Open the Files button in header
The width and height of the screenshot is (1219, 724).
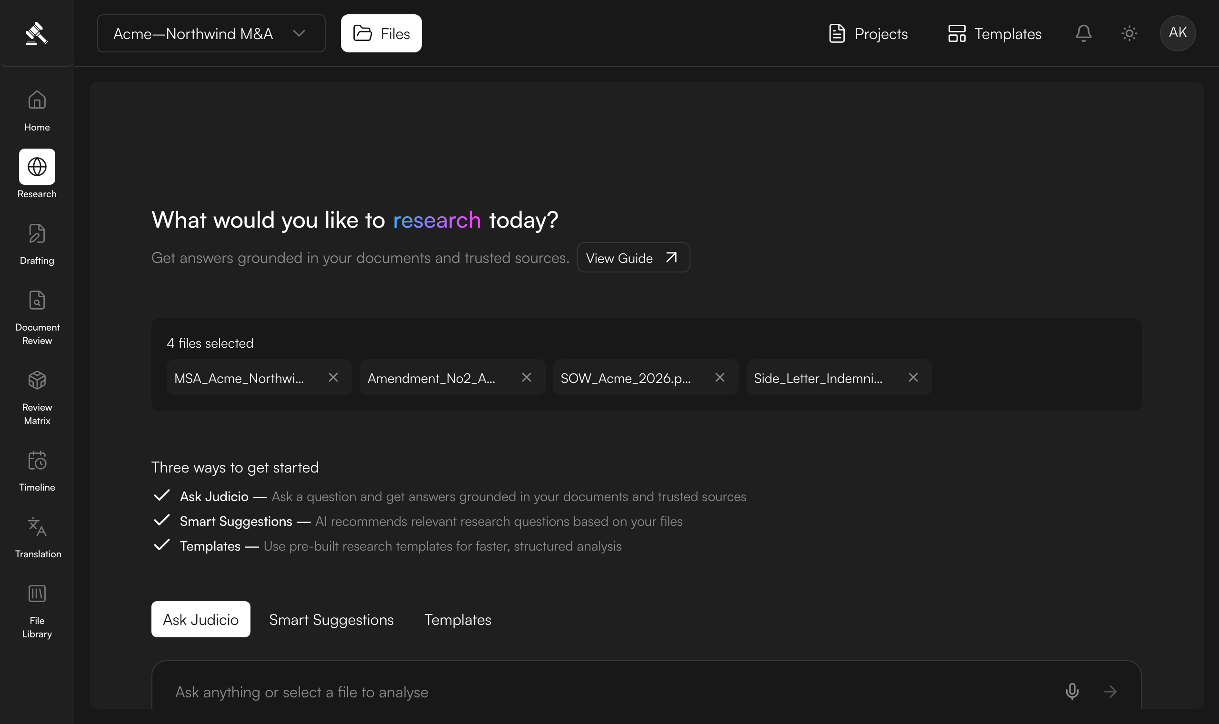pos(381,33)
